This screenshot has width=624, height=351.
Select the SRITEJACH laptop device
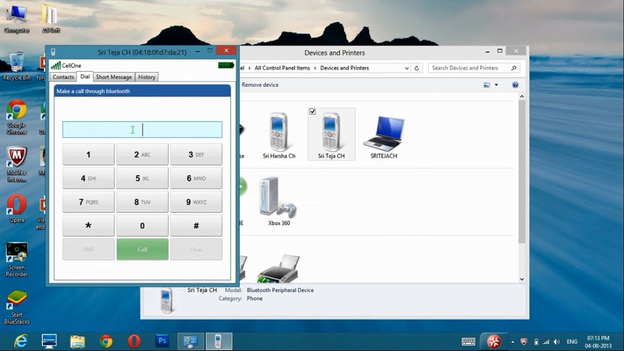(384, 136)
